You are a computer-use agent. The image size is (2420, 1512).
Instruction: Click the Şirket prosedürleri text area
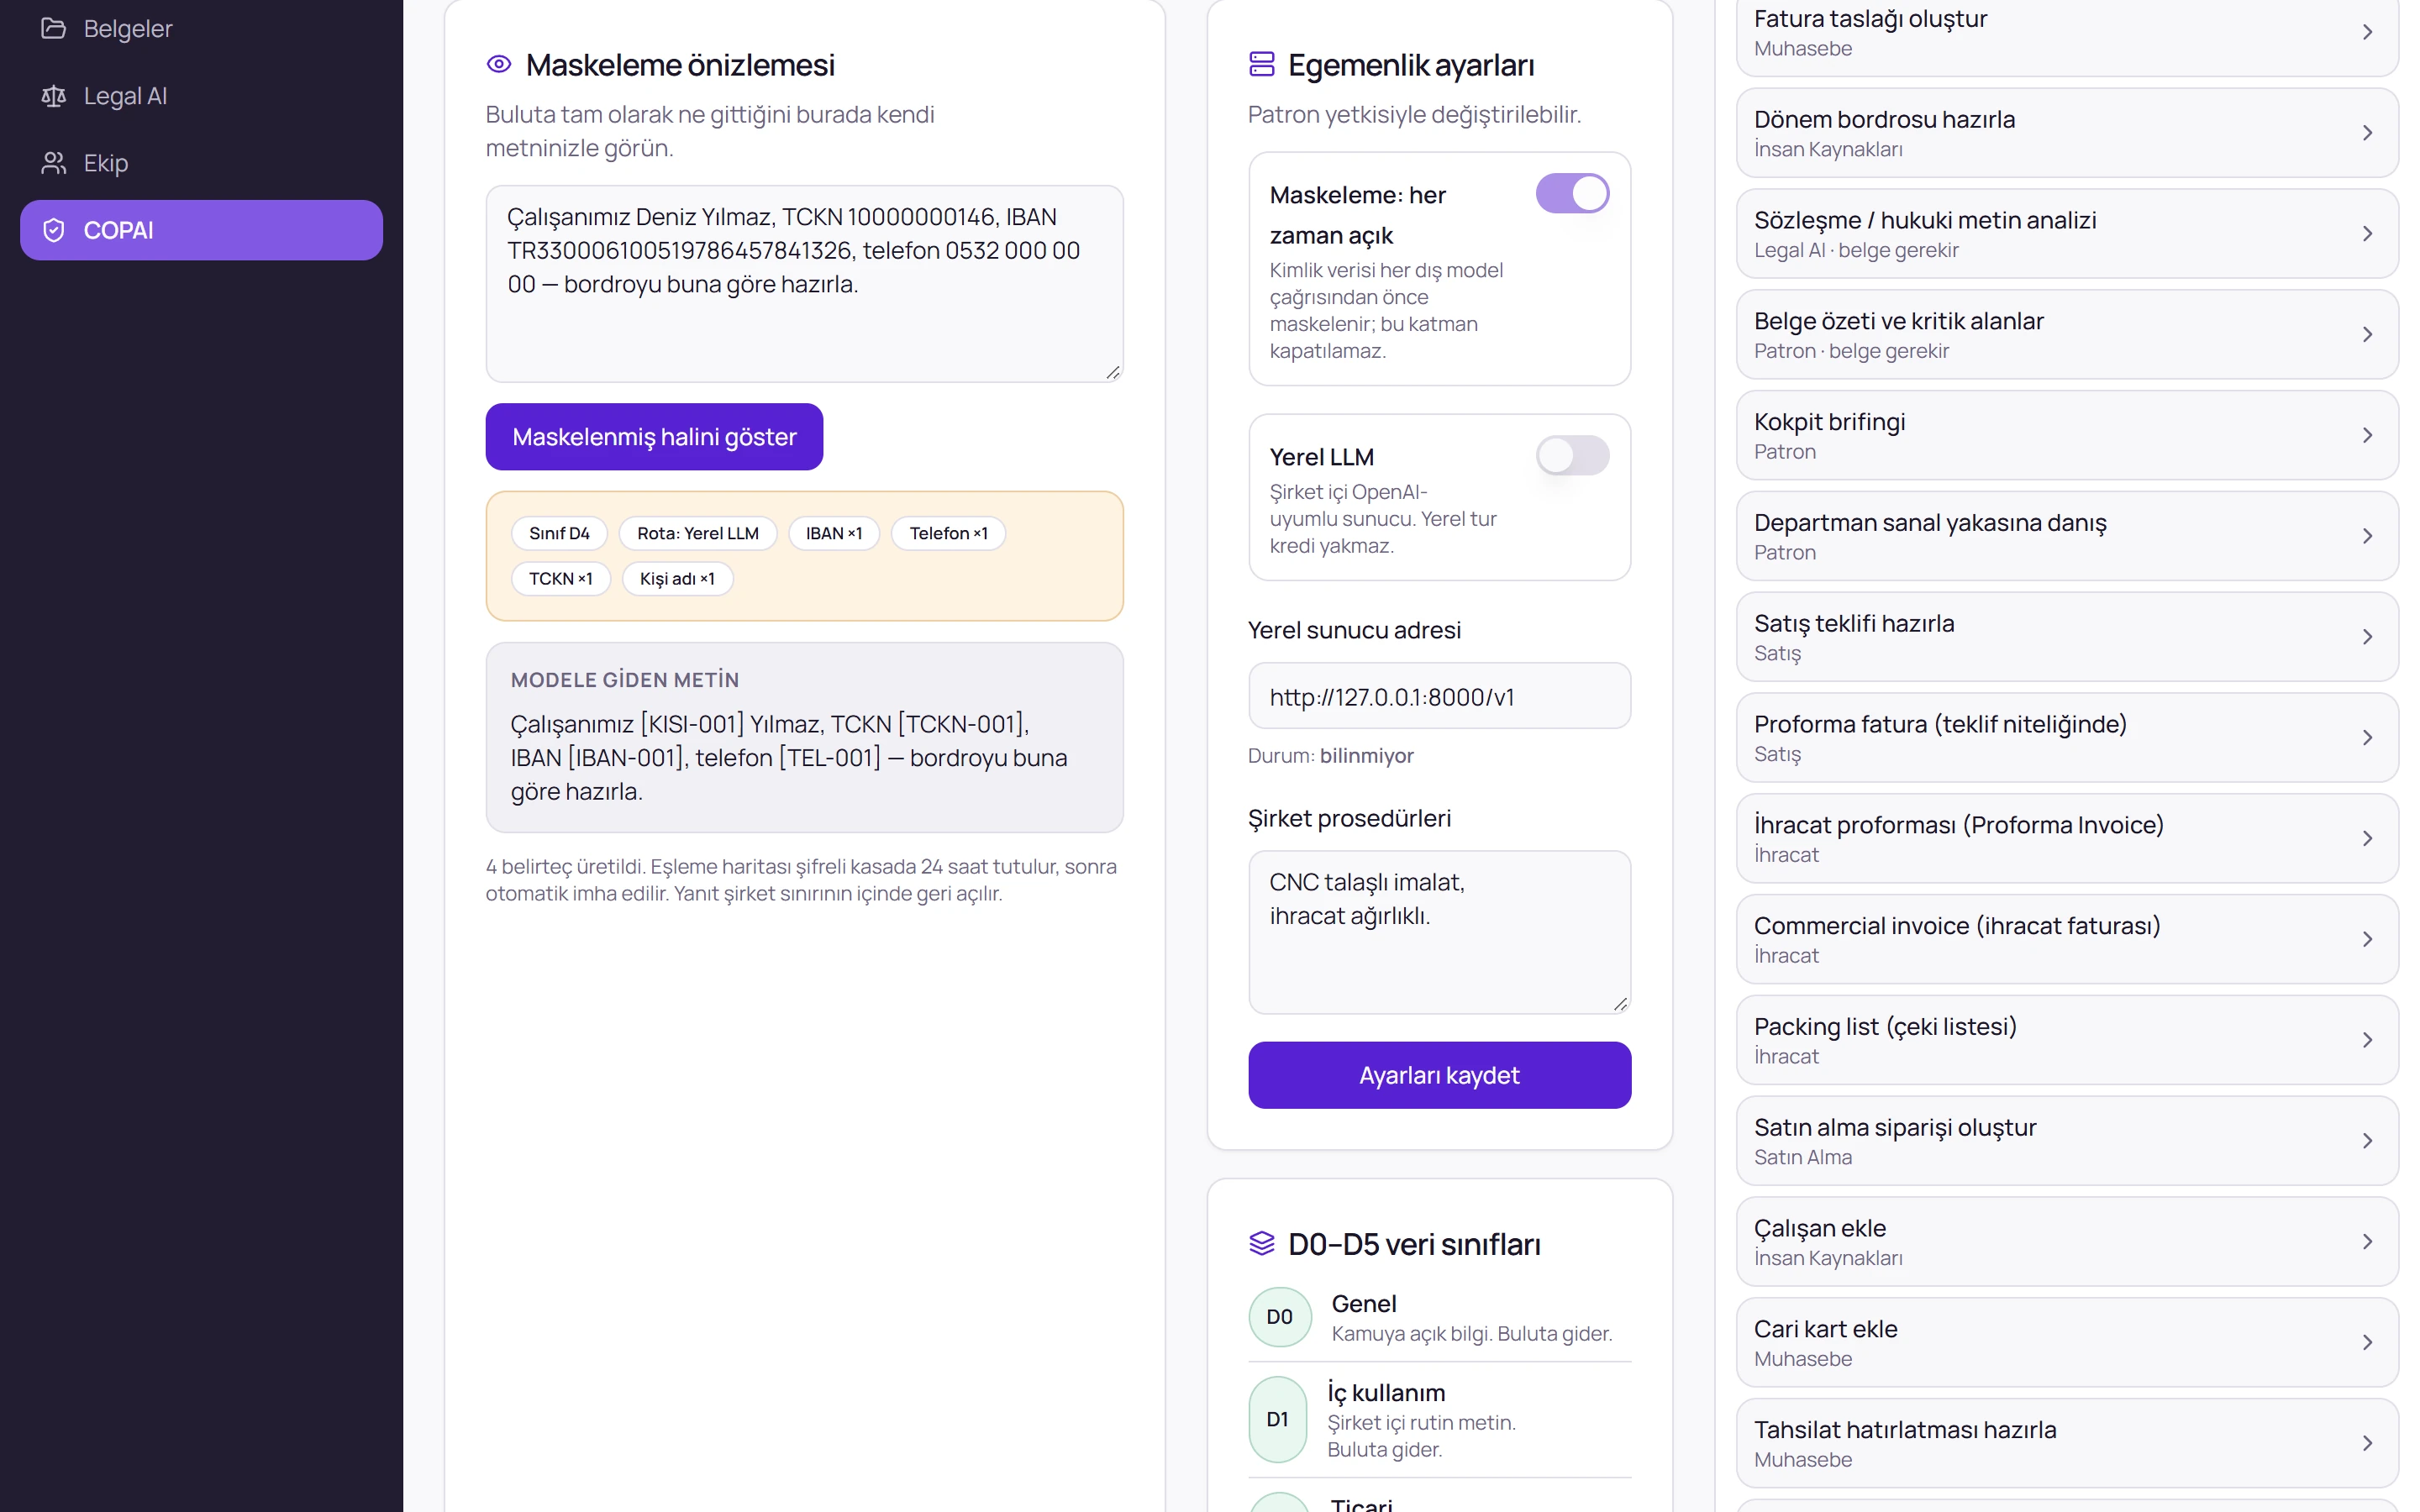(x=1439, y=932)
